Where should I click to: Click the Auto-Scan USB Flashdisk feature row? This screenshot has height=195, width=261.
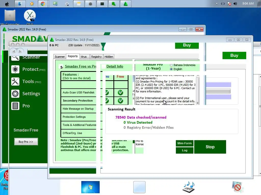point(79,92)
